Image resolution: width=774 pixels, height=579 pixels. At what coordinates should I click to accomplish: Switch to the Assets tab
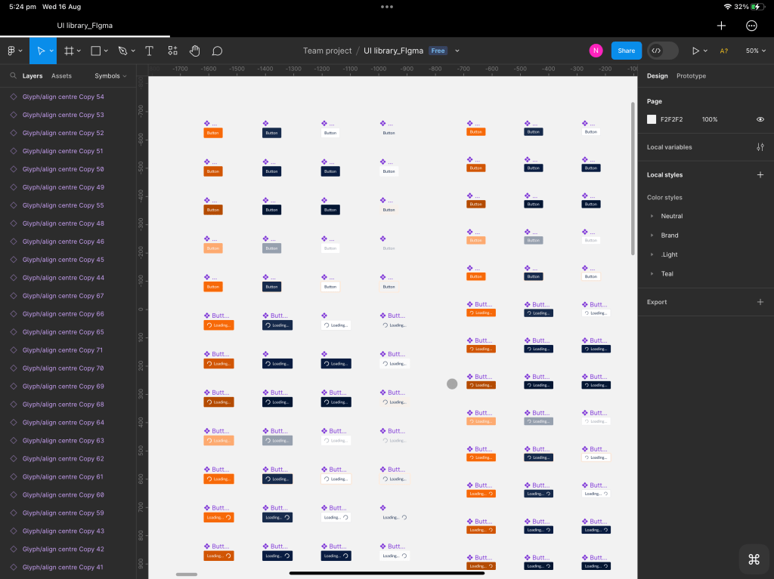click(61, 76)
